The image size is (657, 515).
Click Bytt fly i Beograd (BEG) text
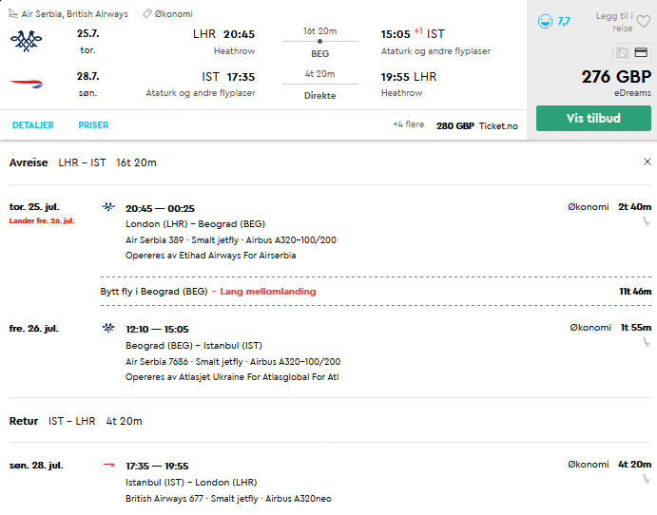154,292
